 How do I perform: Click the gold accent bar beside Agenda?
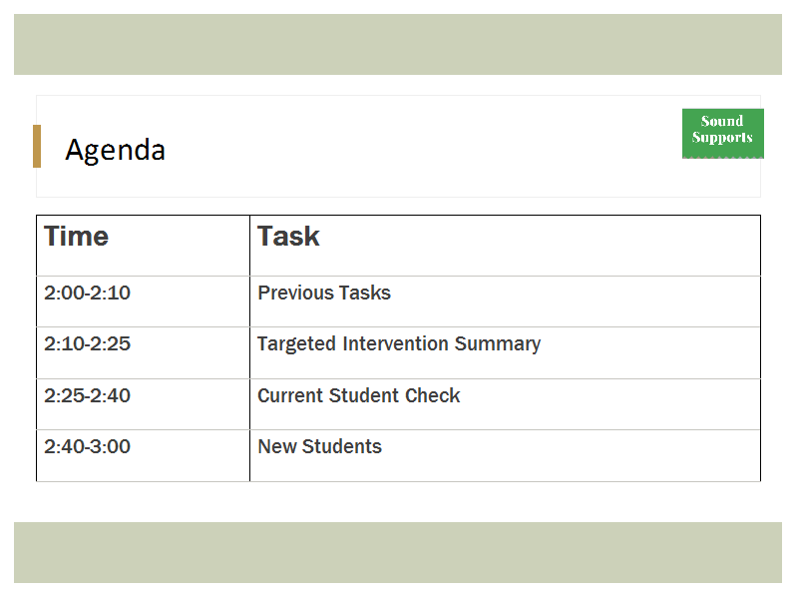click(37, 146)
